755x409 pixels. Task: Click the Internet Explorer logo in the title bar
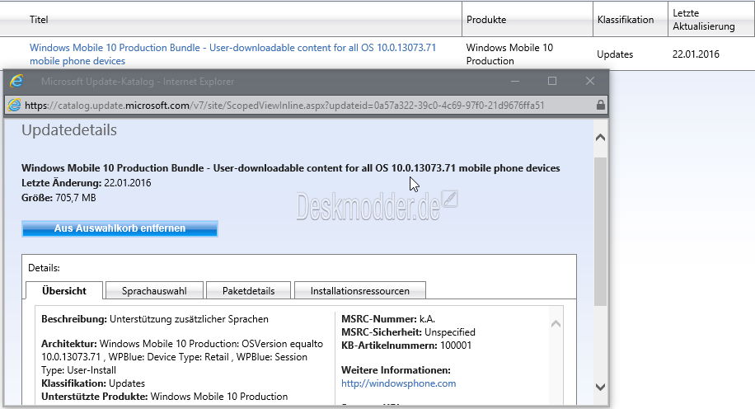tap(16, 81)
